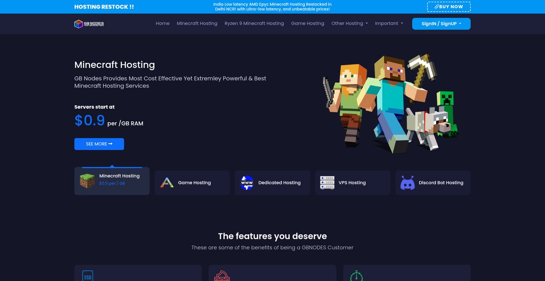545x281 pixels.
Task: Click 'per /GB RAM' text
Action: click(125, 123)
